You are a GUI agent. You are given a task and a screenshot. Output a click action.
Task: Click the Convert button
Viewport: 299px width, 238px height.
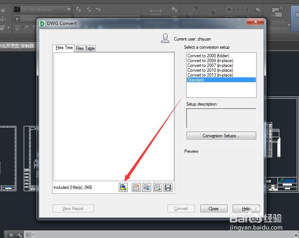pos(181,209)
